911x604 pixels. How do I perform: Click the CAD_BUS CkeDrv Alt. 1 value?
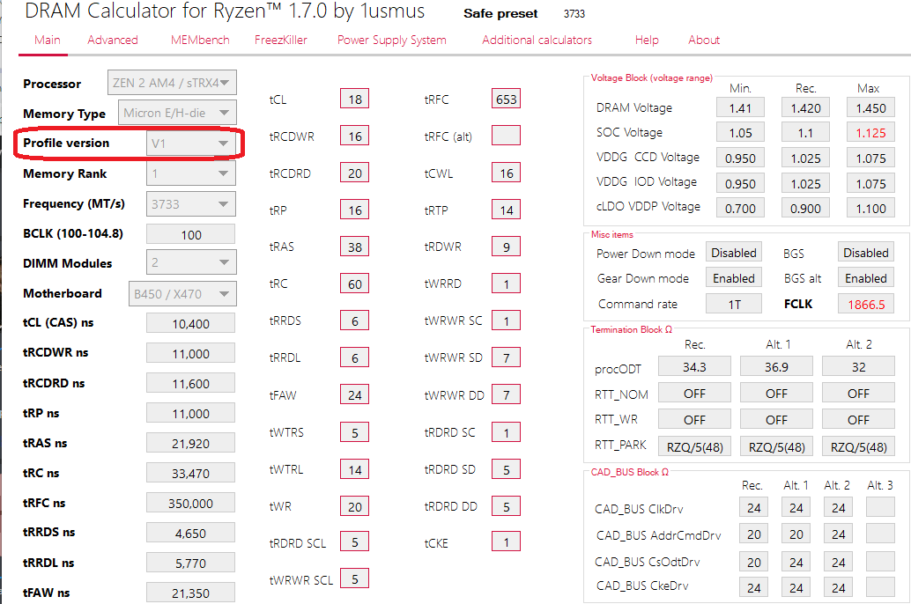(796, 587)
